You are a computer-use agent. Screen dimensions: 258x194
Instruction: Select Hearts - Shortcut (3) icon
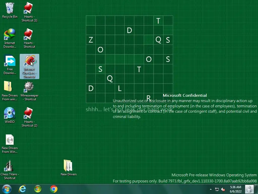29,12
